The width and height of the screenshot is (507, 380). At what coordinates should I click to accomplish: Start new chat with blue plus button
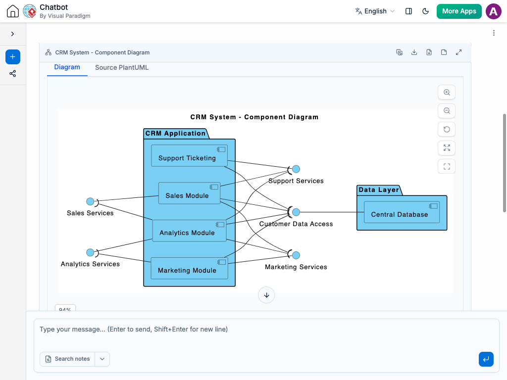tap(12, 57)
